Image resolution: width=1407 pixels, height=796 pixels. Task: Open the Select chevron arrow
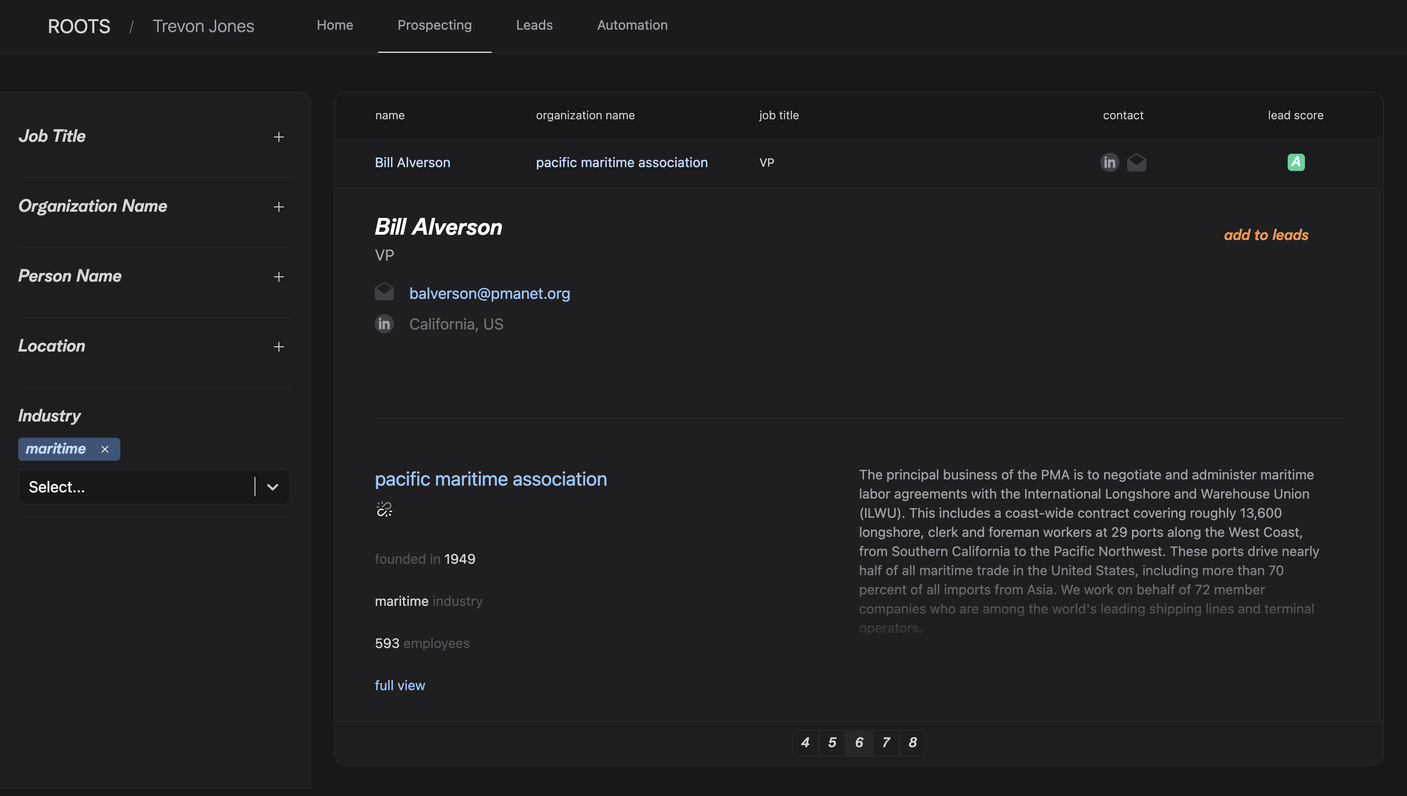click(273, 487)
